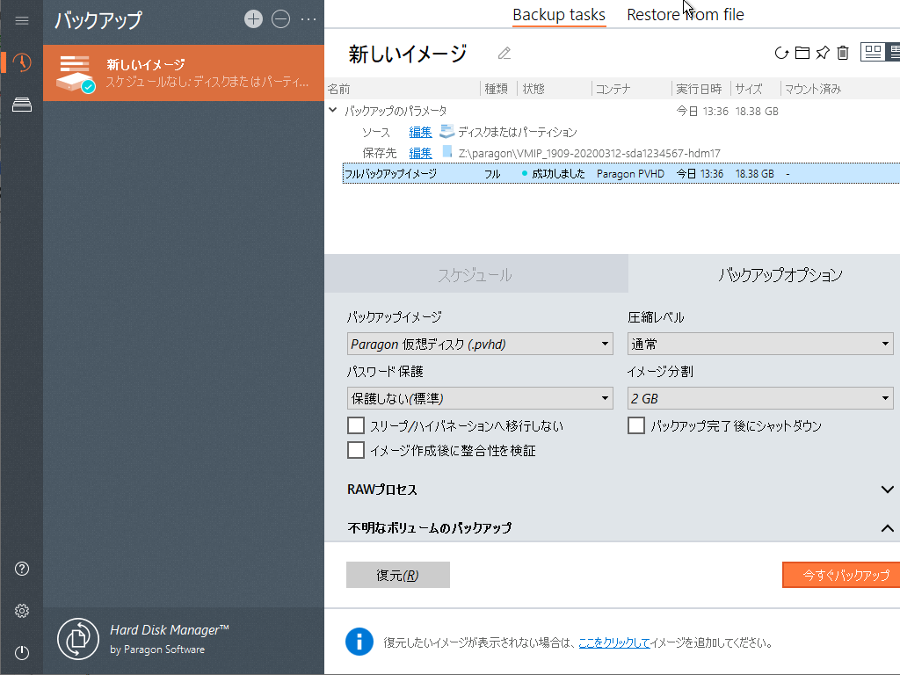Rename 新しいイメージ using the pencil icon

click(x=503, y=53)
